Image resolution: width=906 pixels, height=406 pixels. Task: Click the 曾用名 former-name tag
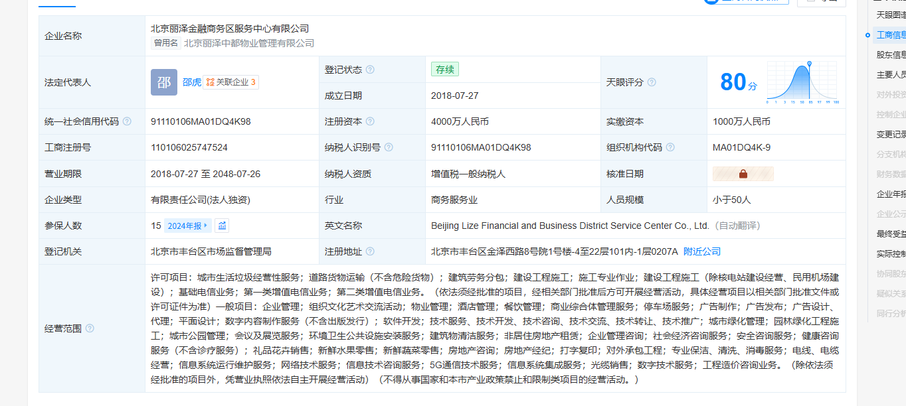tap(166, 43)
